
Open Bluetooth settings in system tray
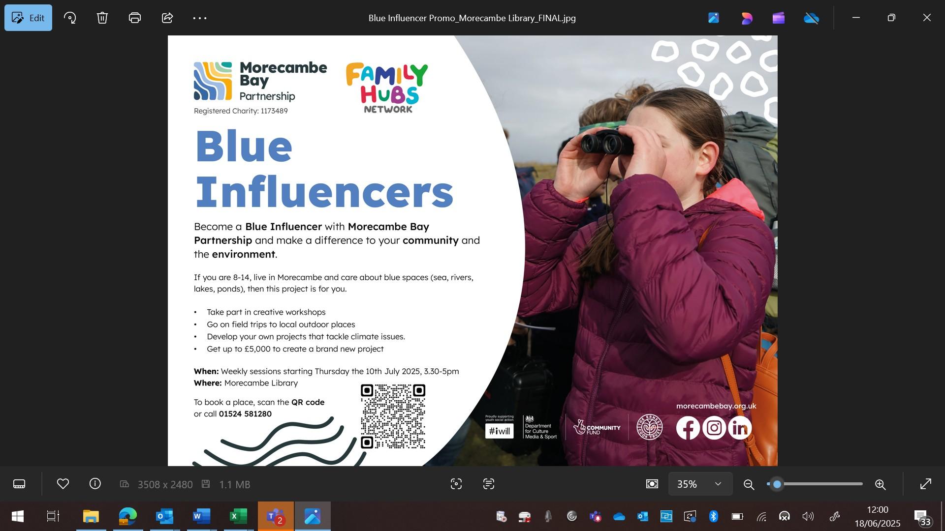point(714,516)
